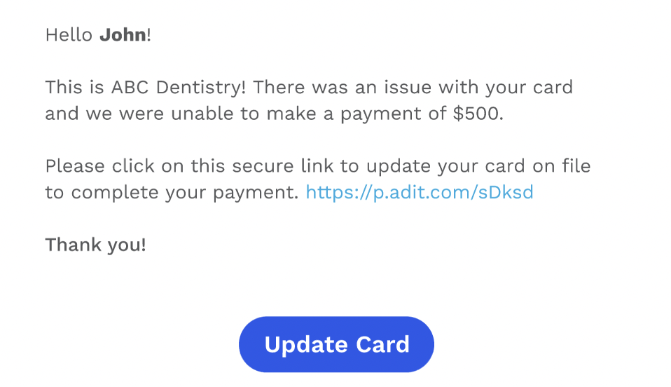Select the words 'Please click'

(99, 166)
